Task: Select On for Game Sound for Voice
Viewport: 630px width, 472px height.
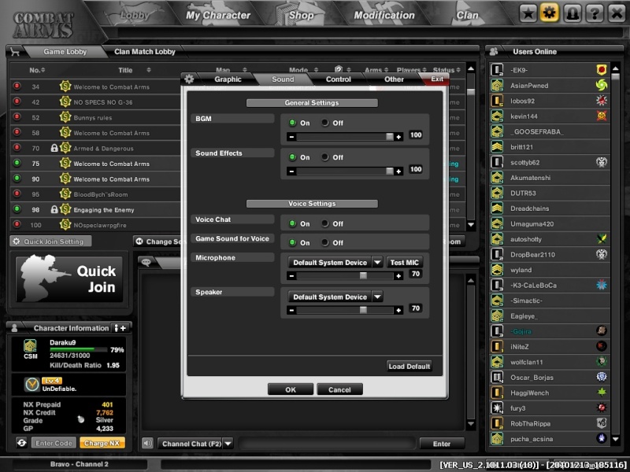Action: [x=292, y=242]
